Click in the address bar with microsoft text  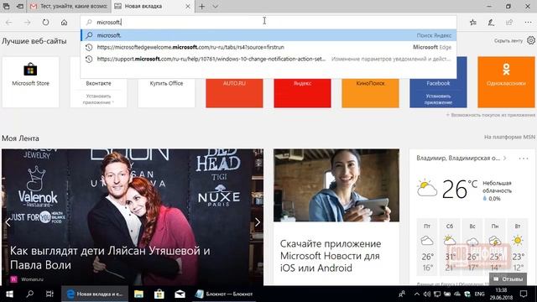(268, 23)
